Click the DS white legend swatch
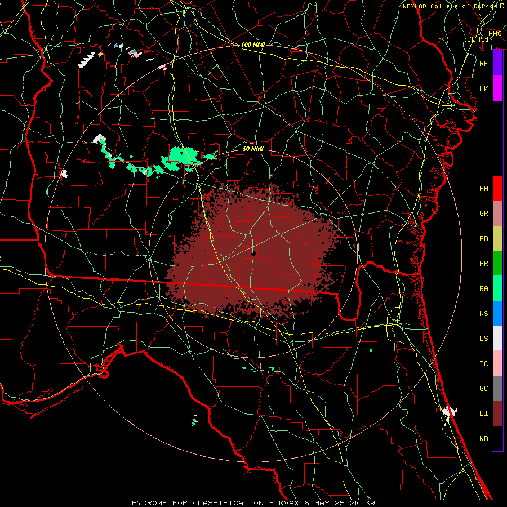 point(497,338)
